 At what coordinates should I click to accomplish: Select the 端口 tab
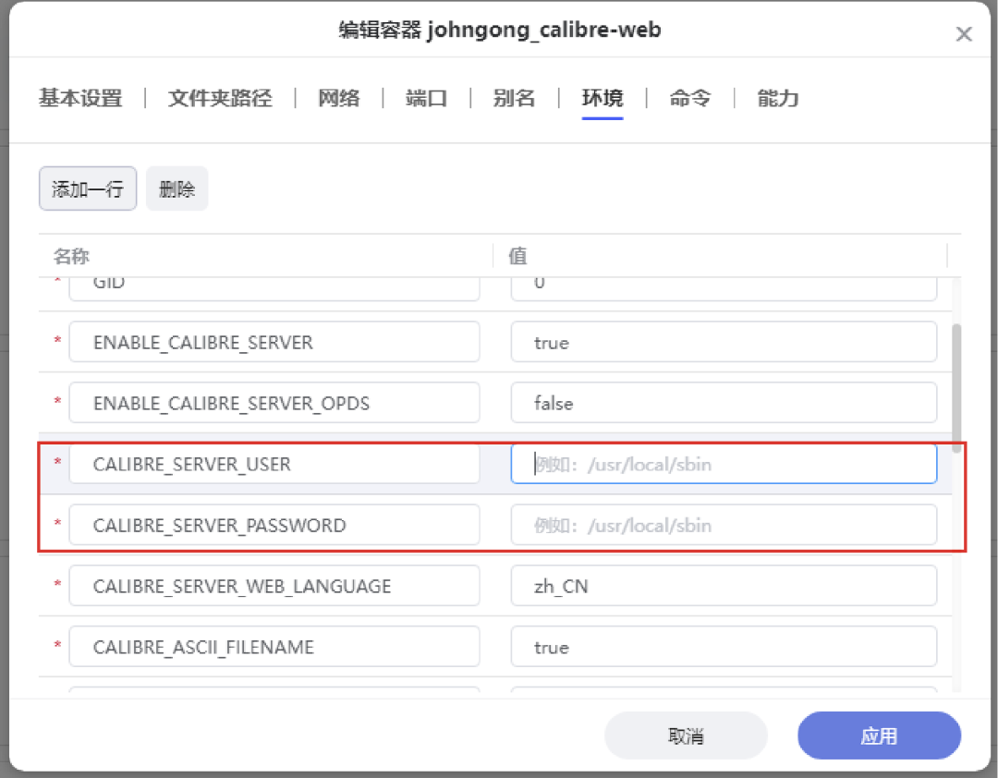(426, 98)
